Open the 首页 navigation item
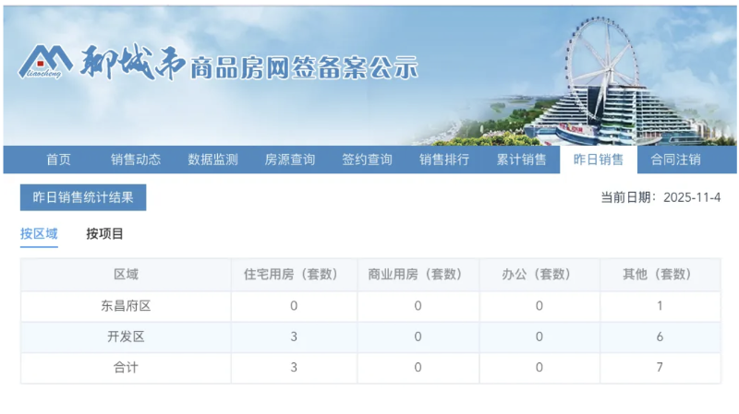 click(x=58, y=160)
